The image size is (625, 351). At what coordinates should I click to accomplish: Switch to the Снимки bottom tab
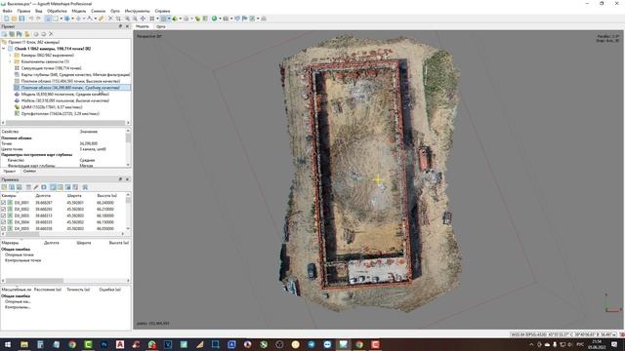coord(29,172)
